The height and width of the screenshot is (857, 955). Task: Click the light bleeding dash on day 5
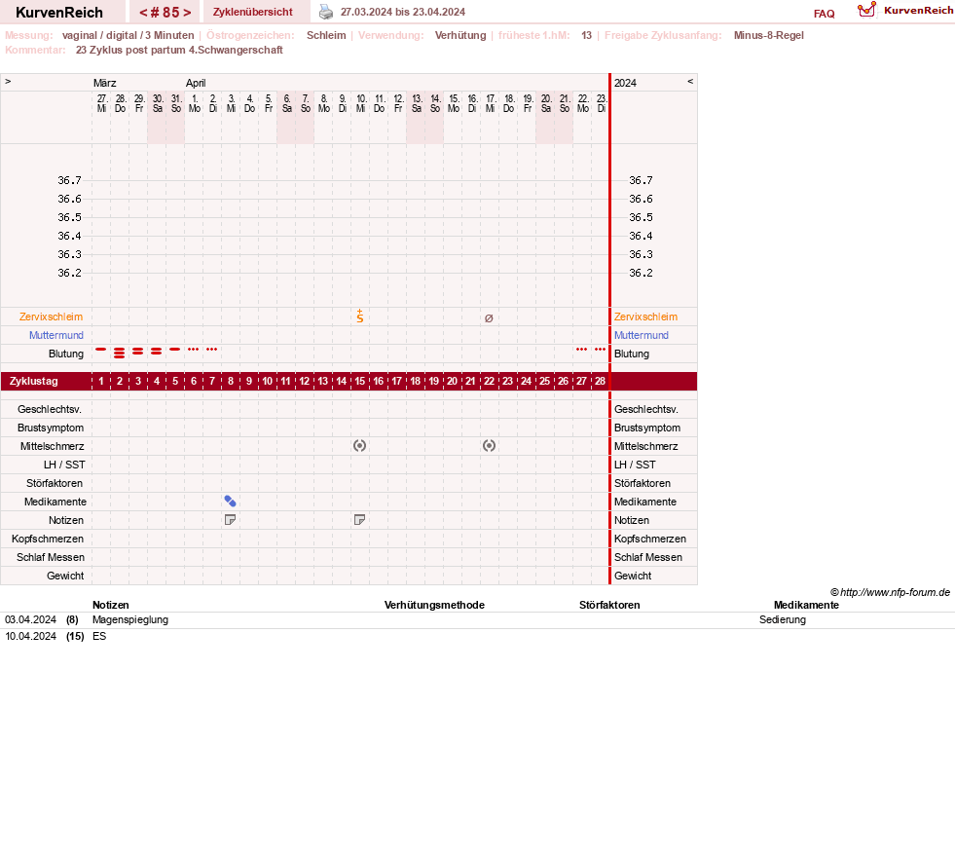tap(175, 350)
